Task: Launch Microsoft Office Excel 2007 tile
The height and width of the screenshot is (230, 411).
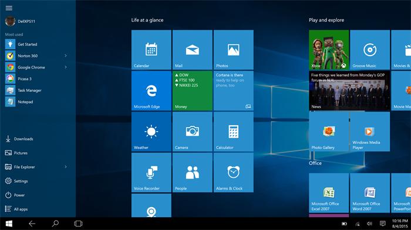Action: 329,193
